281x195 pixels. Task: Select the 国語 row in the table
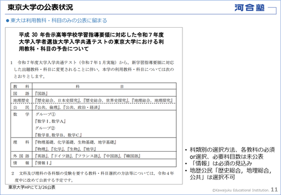click(93, 93)
